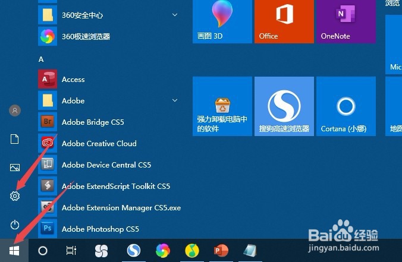The height and width of the screenshot is (262, 402).
Task: Open the Settings gear in Start sidebar
Action: (x=15, y=196)
